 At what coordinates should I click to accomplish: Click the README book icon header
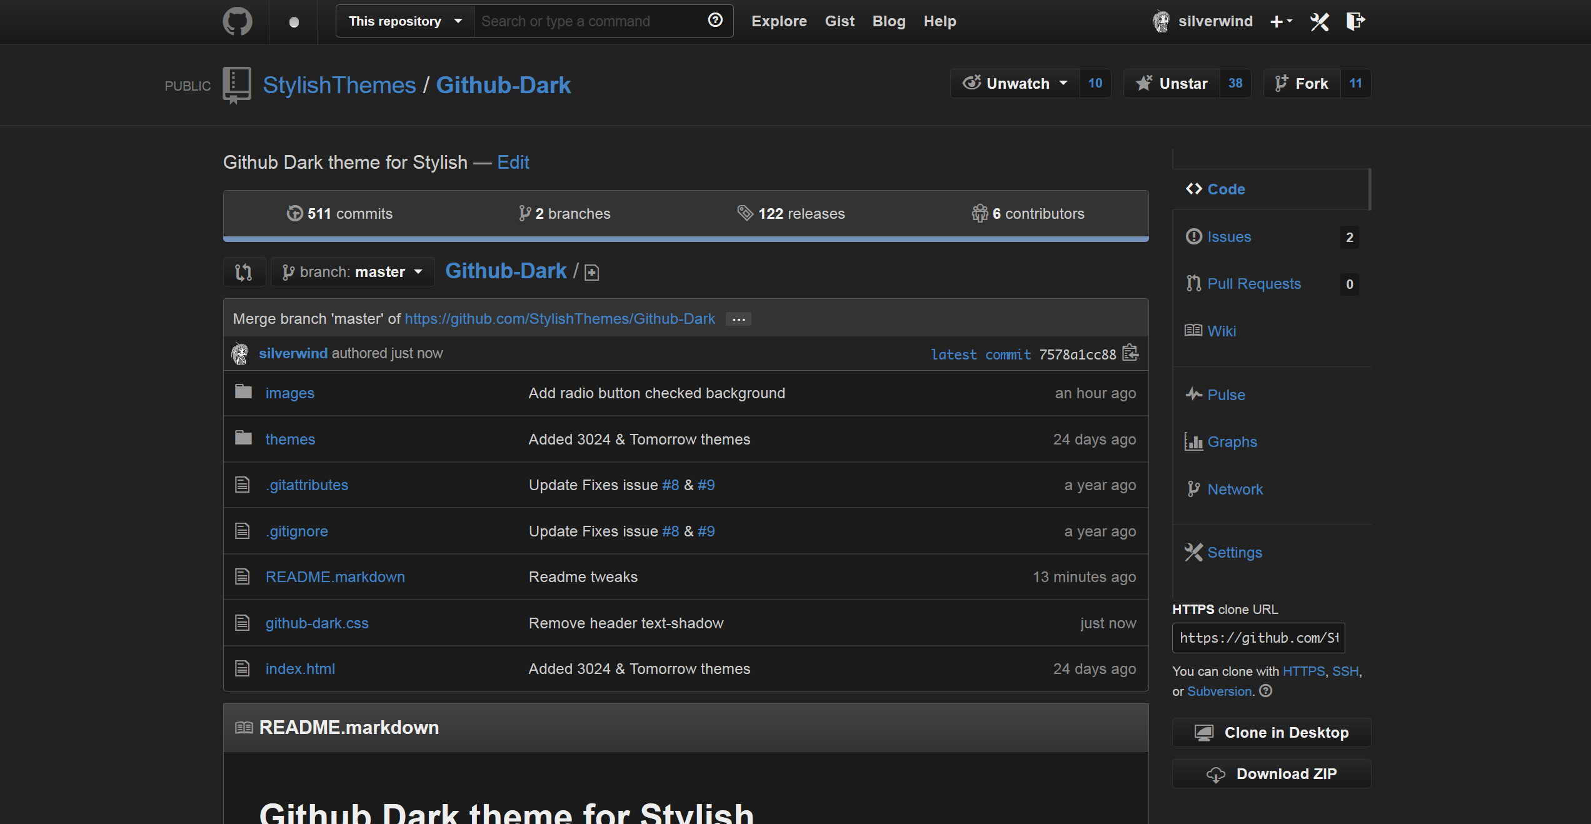[x=244, y=728]
